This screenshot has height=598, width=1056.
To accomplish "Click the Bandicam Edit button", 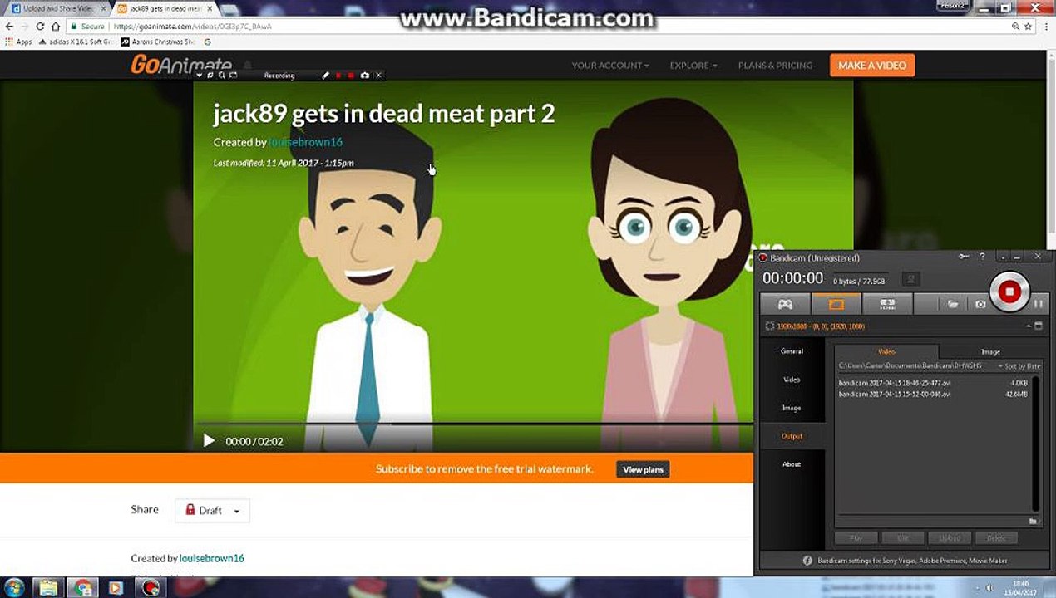I will 903,538.
